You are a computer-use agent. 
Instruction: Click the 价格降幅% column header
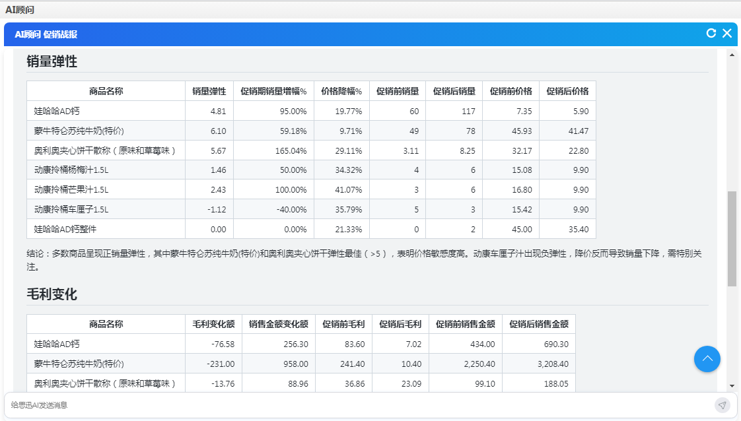[341, 91]
